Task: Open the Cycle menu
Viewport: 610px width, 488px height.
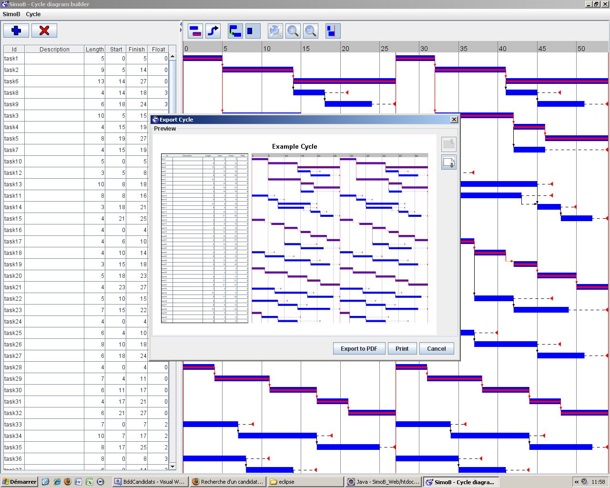Action: point(33,14)
